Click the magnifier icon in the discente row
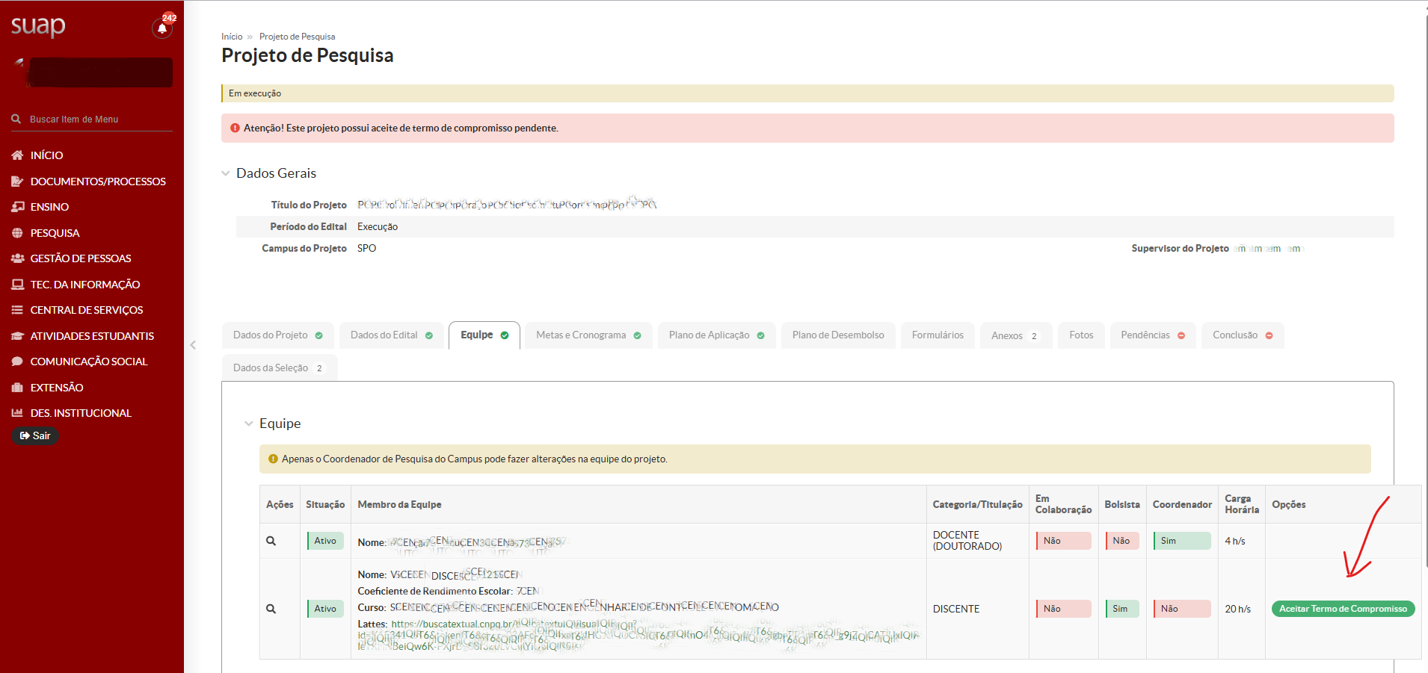Viewport: 1428px width, 673px height. pyautogui.click(x=271, y=609)
